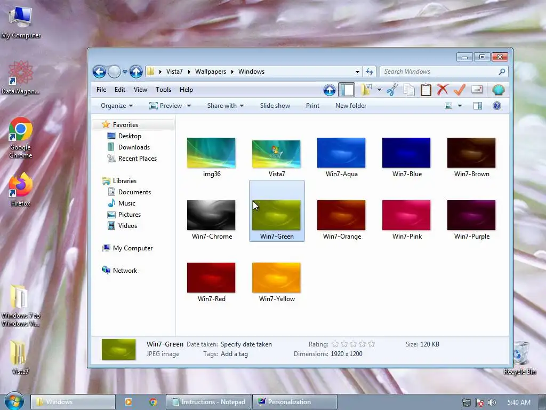
Task: Open Recent Places in the sidebar
Action: coord(137,158)
